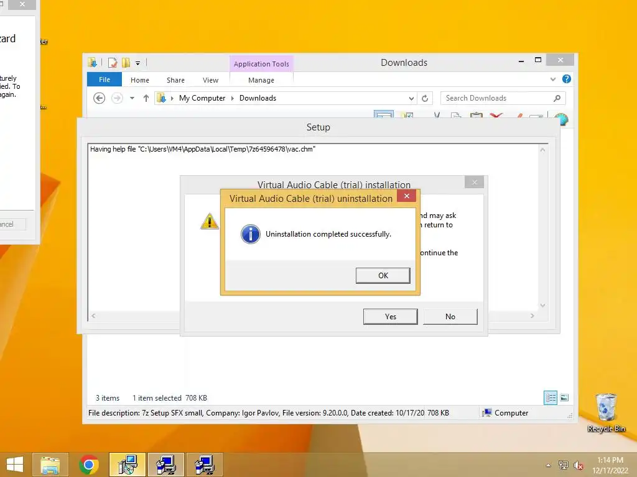The height and width of the screenshot is (477, 637).
Task: Click the down arrow on the Setup log vertical scrollbar
Action: tap(542, 306)
